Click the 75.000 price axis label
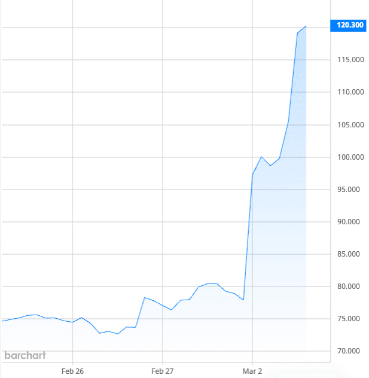The image size is (369, 378). coord(349,319)
